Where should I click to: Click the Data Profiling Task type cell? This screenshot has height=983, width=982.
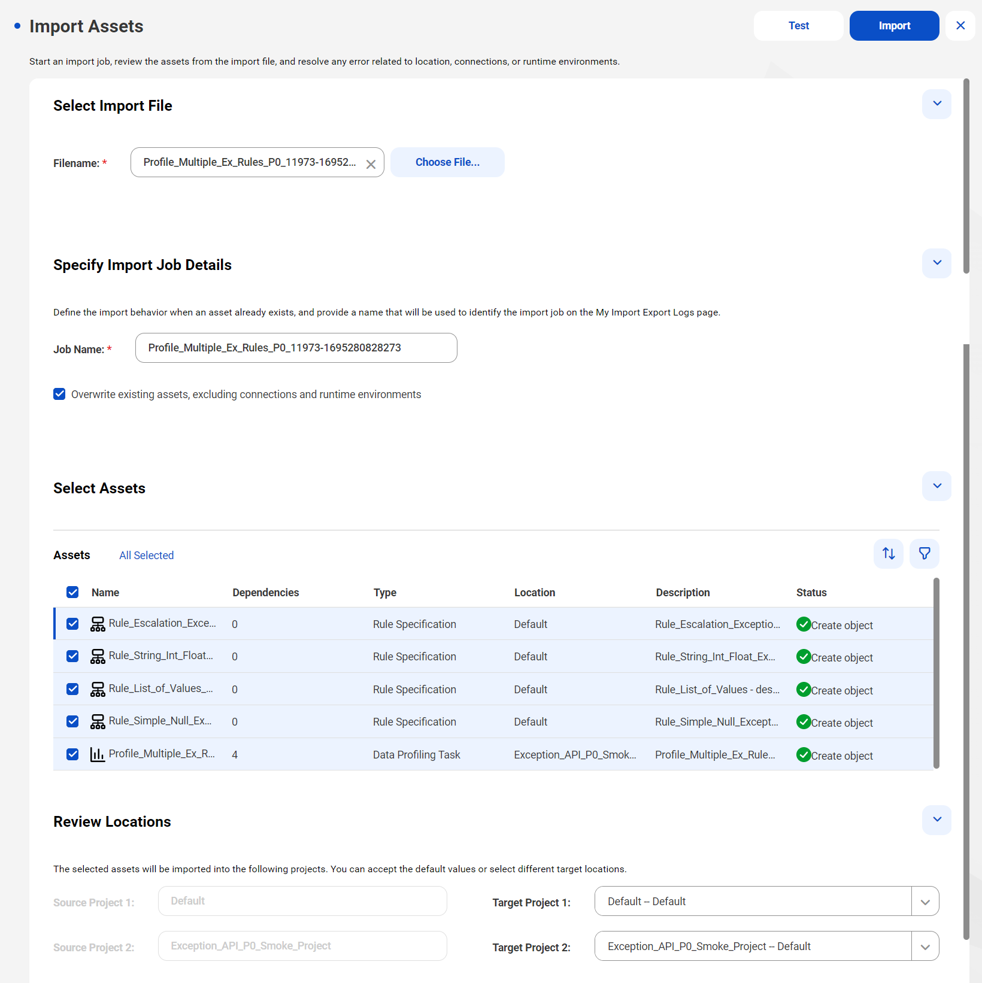pyautogui.click(x=417, y=755)
